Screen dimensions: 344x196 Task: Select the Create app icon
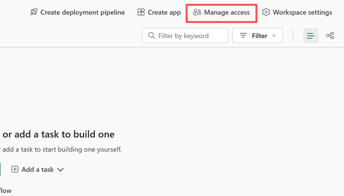point(141,12)
